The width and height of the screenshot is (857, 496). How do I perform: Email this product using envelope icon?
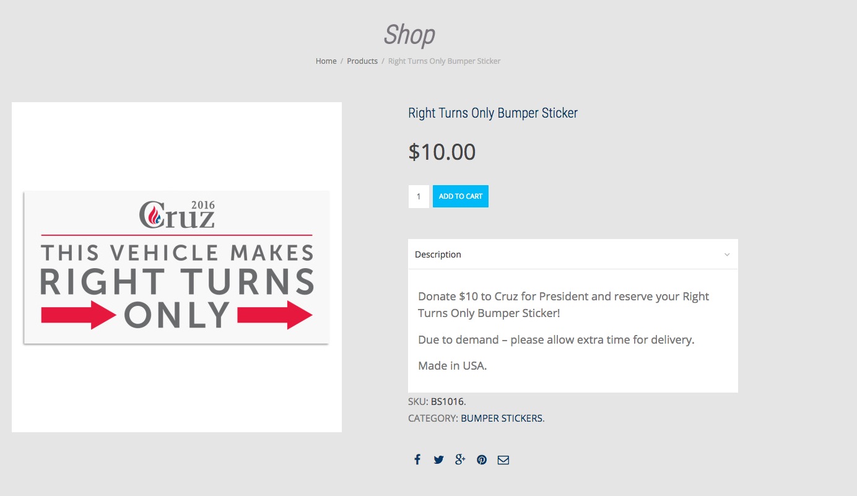tap(503, 459)
